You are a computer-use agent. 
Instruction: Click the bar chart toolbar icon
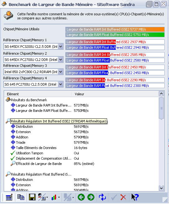[54, 197]
